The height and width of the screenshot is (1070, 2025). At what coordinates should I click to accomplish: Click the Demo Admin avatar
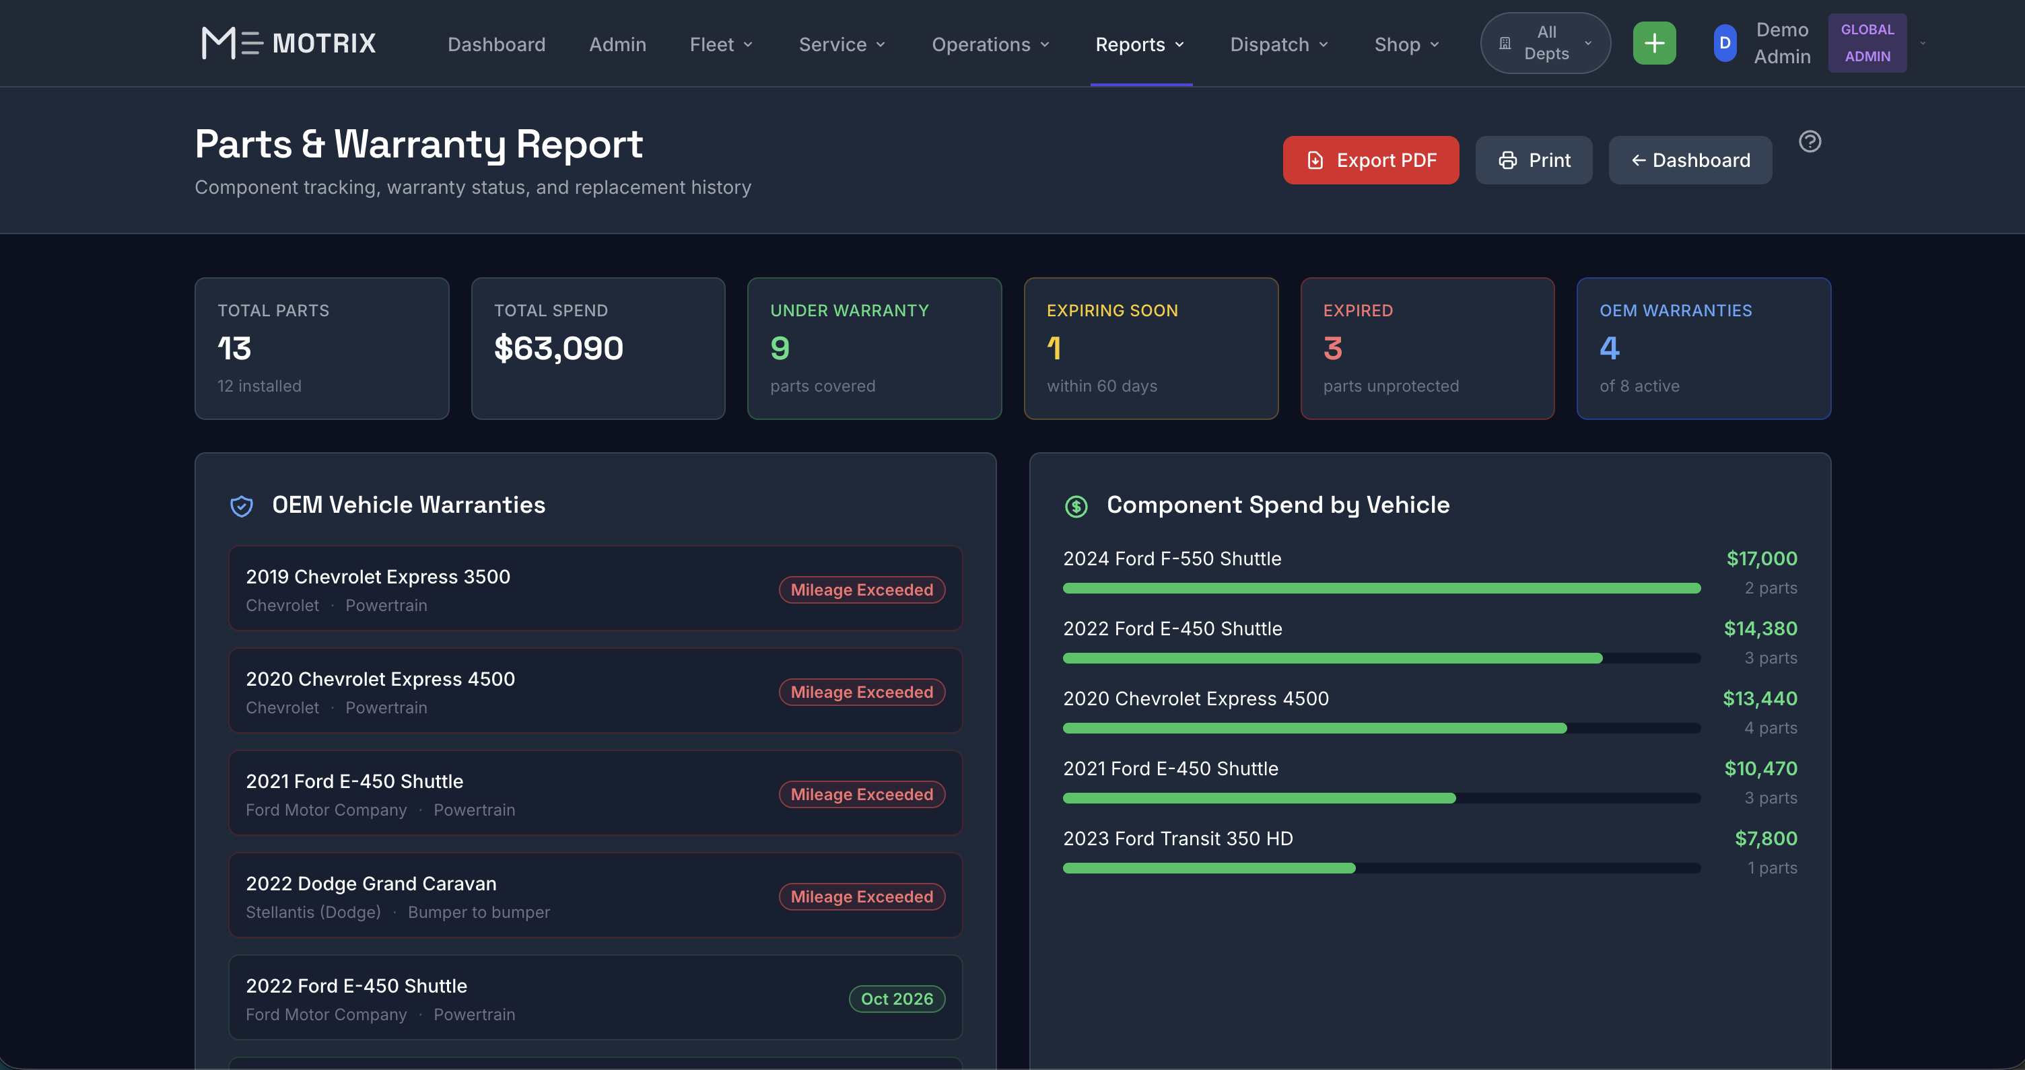pyautogui.click(x=1724, y=43)
